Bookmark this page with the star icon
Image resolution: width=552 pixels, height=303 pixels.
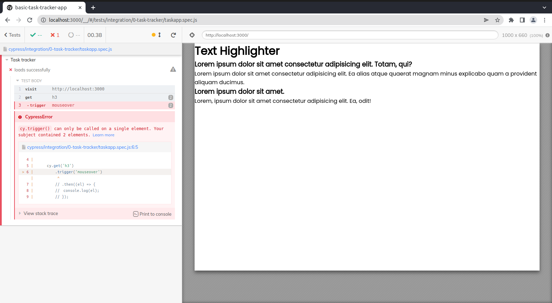tap(497, 20)
